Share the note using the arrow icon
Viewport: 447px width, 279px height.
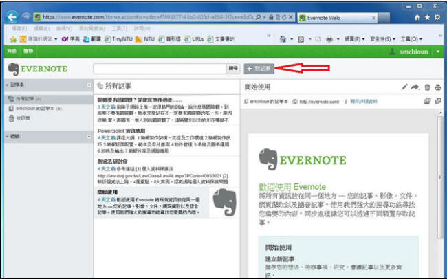pos(415,87)
